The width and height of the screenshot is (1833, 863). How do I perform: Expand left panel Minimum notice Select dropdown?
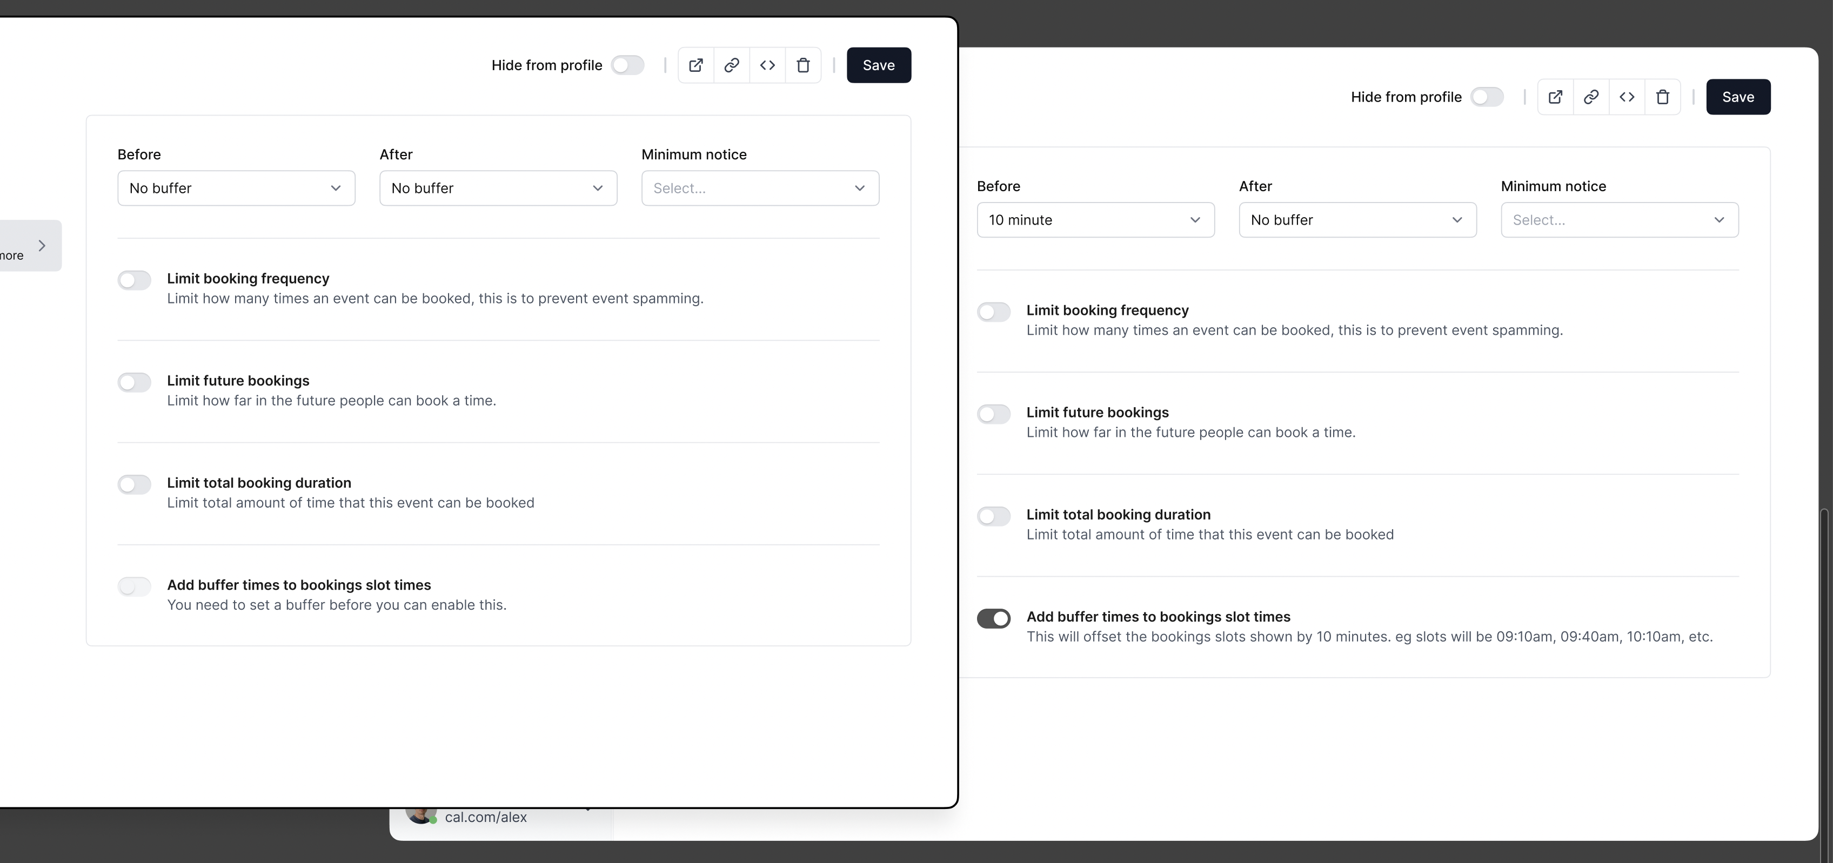(759, 188)
